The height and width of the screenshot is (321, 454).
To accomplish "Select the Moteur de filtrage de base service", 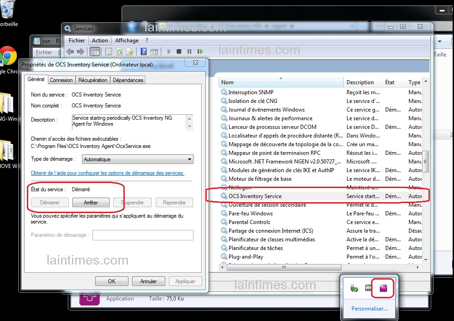I will pos(321,179).
